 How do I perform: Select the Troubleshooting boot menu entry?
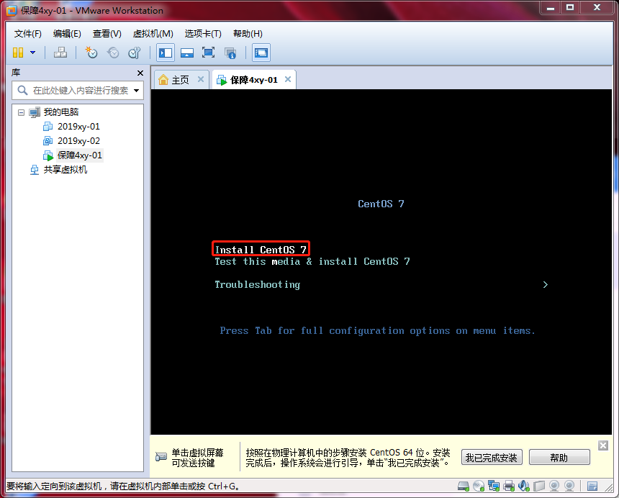[x=258, y=284]
